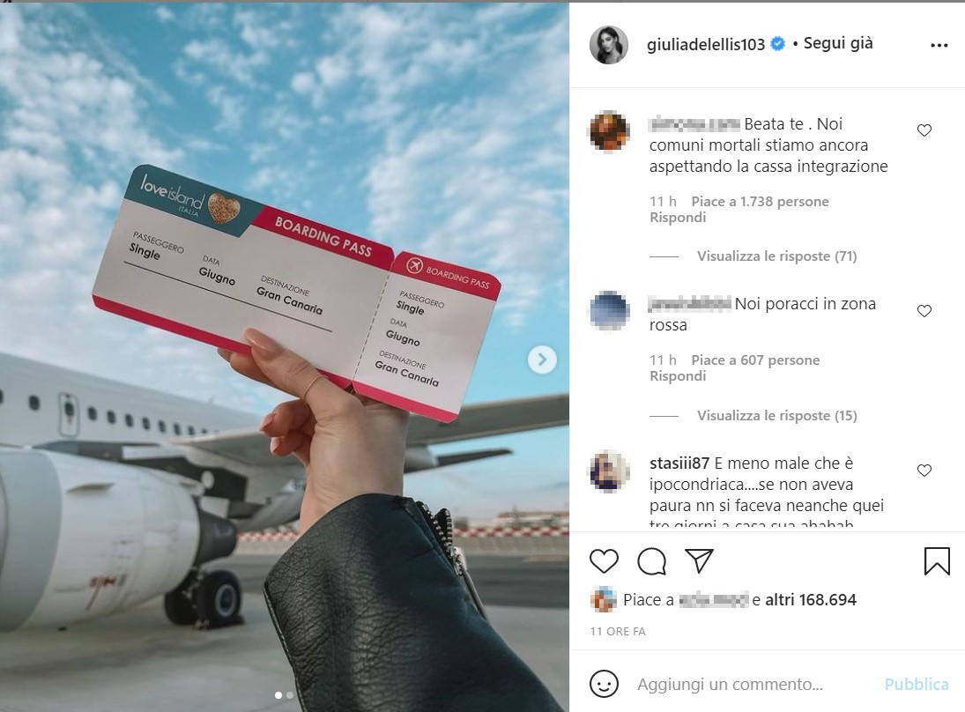Viewport: 965px width, 712px height.
Task: Like the post with the heart icon
Action: tap(604, 561)
